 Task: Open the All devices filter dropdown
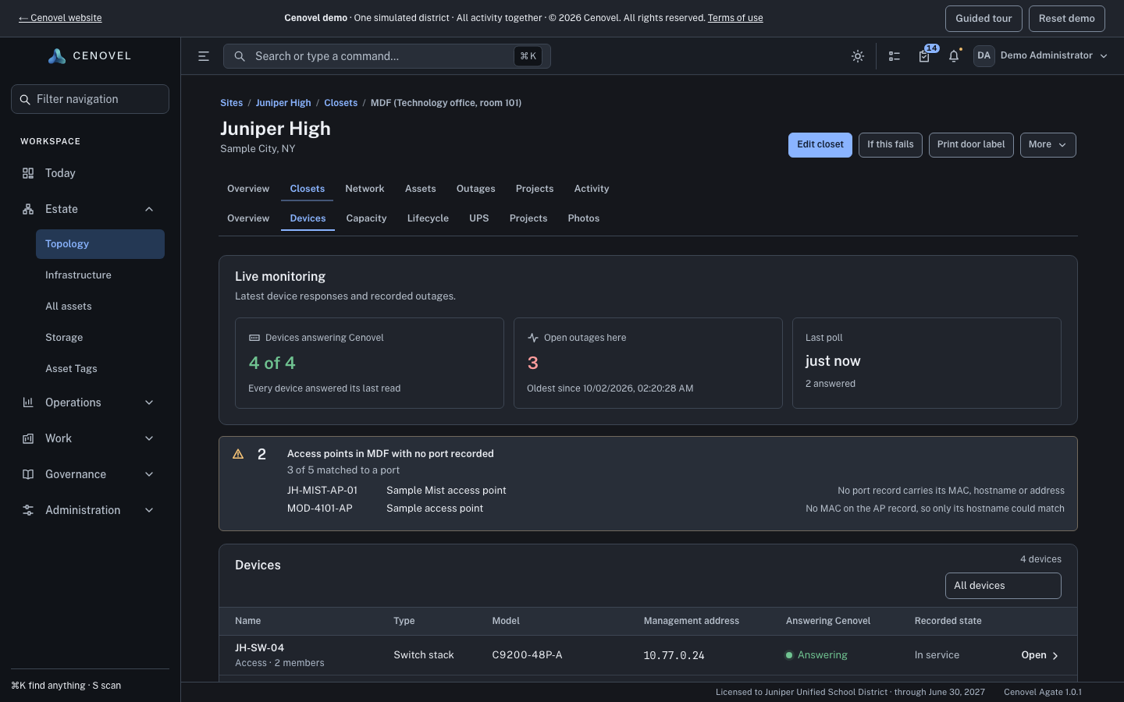click(x=1003, y=586)
